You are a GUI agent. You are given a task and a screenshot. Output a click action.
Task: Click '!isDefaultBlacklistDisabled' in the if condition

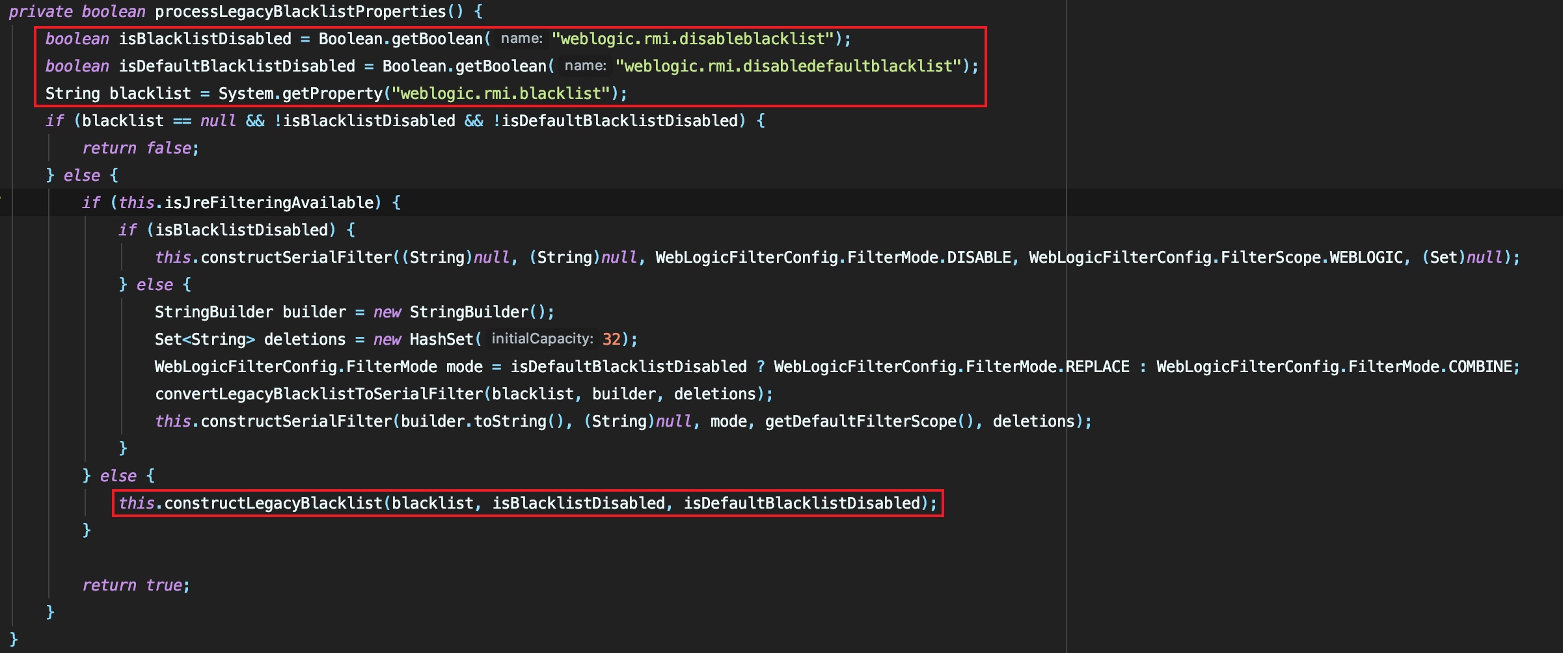point(616,121)
